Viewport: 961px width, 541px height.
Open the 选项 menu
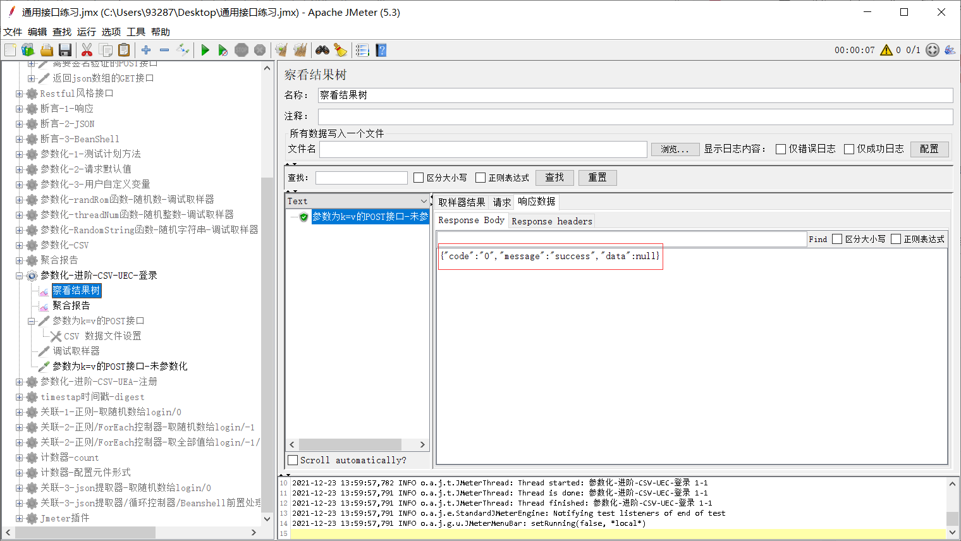tap(111, 32)
